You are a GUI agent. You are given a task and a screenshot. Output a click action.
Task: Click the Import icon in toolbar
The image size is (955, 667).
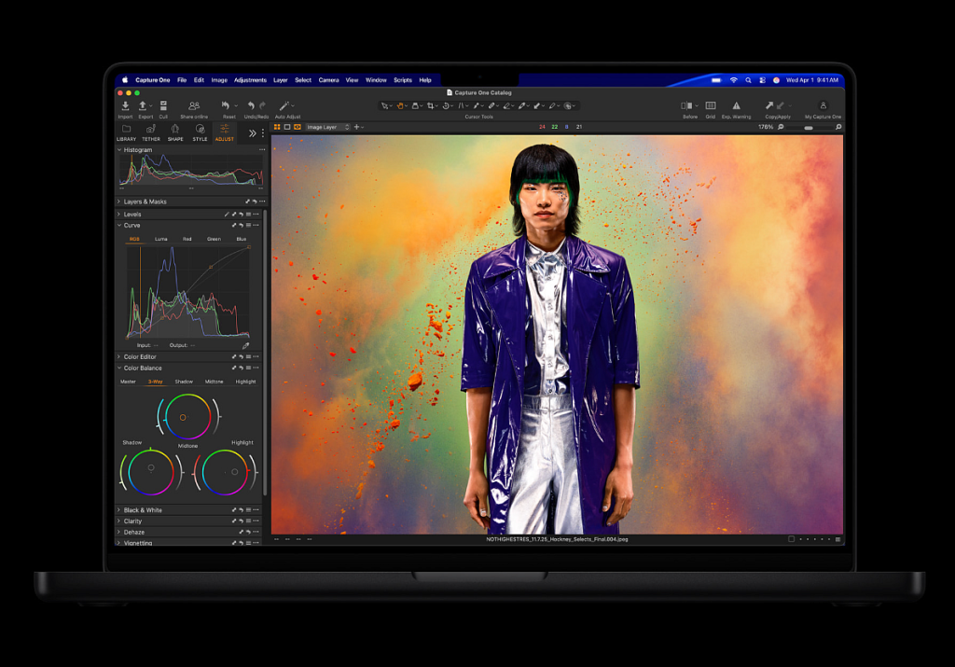coord(125,106)
